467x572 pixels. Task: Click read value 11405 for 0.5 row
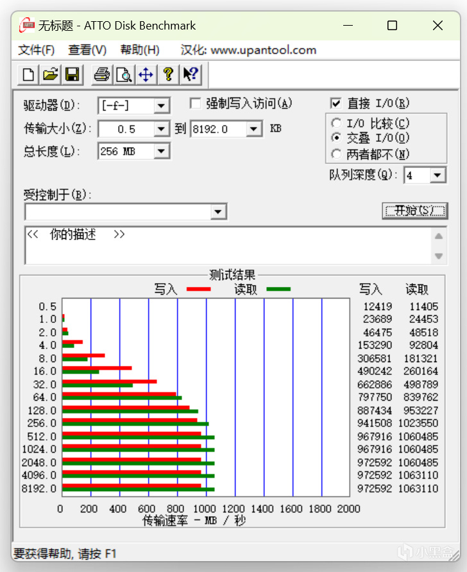click(423, 306)
